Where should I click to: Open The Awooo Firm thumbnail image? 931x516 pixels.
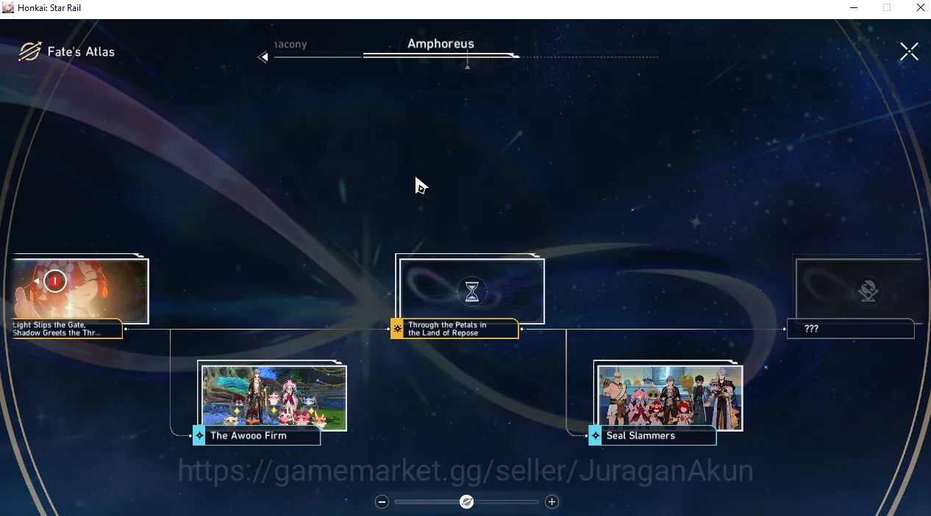click(274, 397)
